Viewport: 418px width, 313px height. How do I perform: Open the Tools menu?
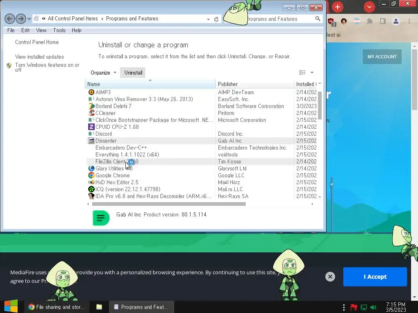point(59,30)
